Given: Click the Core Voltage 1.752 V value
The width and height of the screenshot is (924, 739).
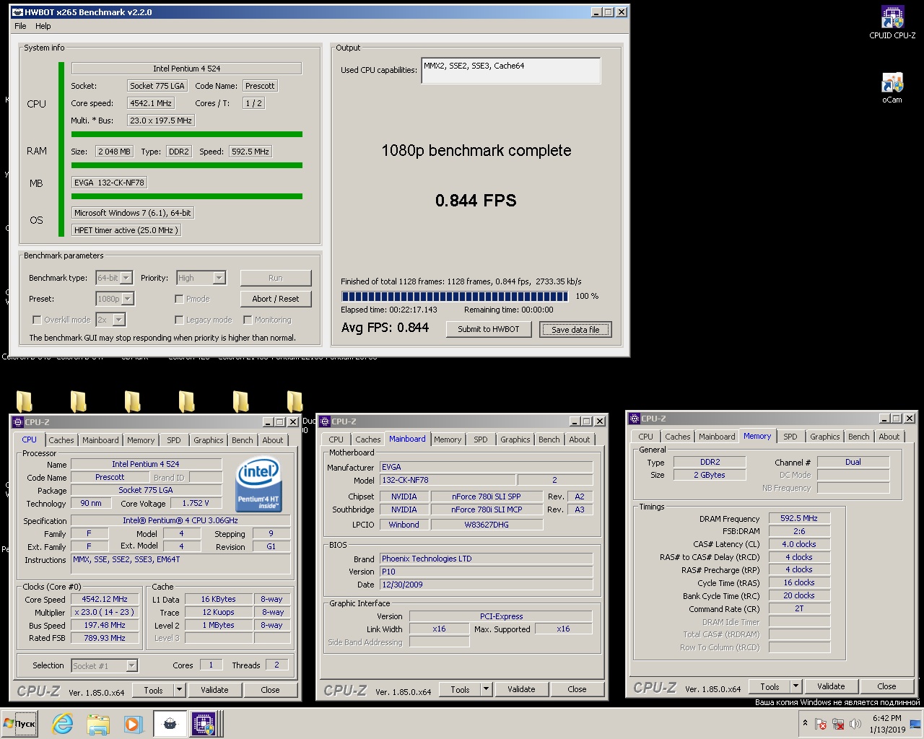Looking at the screenshot, I should (x=196, y=503).
